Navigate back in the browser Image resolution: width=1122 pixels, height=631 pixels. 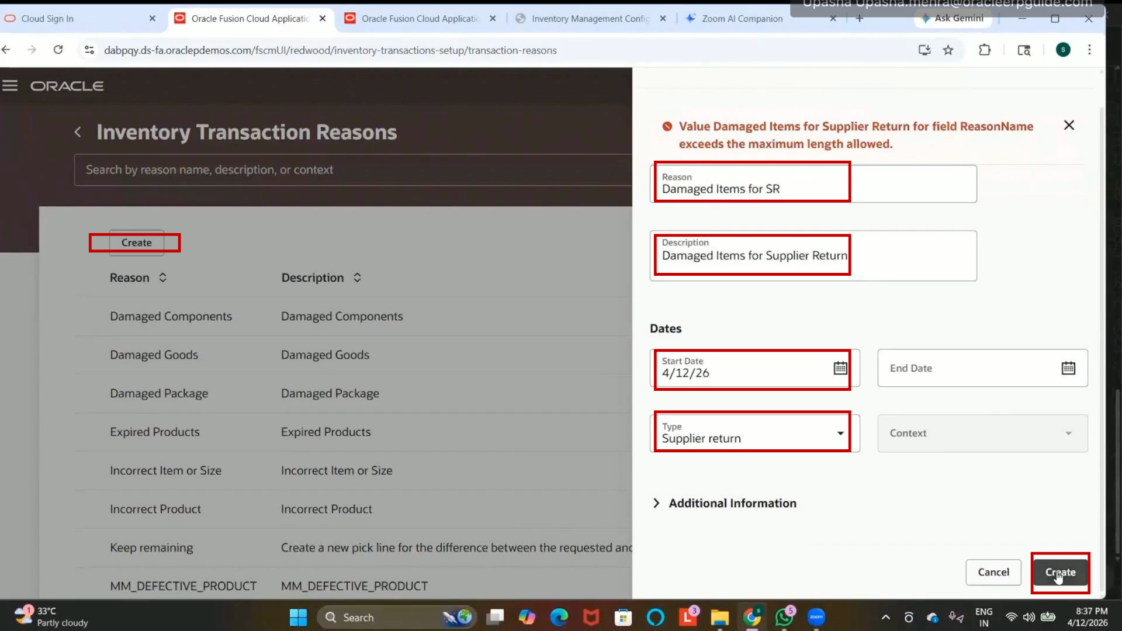click(x=6, y=50)
